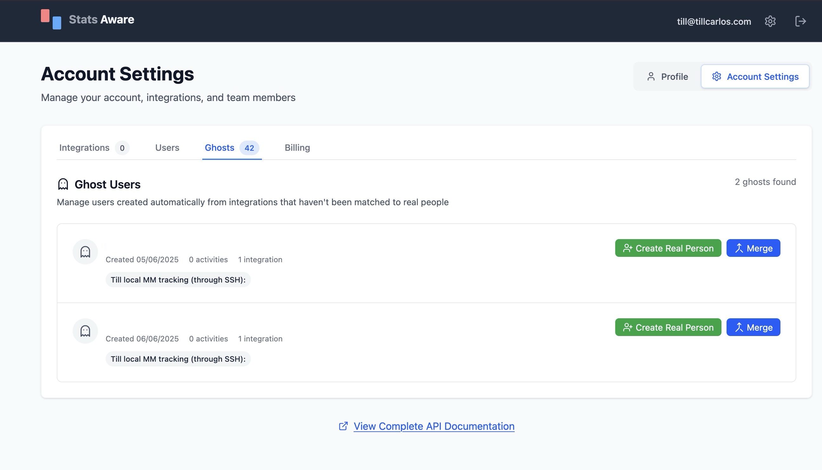The height and width of the screenshot is (470, 822).
Task: Click the Stats Aware logo icon
Action: (x=51, y=19)
